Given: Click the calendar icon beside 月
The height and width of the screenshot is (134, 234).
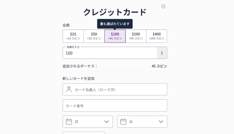Looking at the screenshot, I should 69,122.
